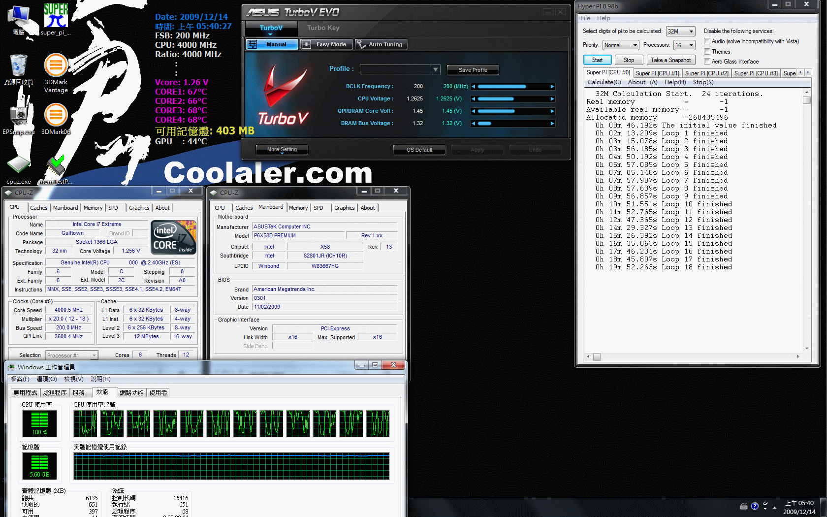Click Take a Snapshot button
Image resolution: width=827 pixels, height=517 pixels.
pos(670,60)
